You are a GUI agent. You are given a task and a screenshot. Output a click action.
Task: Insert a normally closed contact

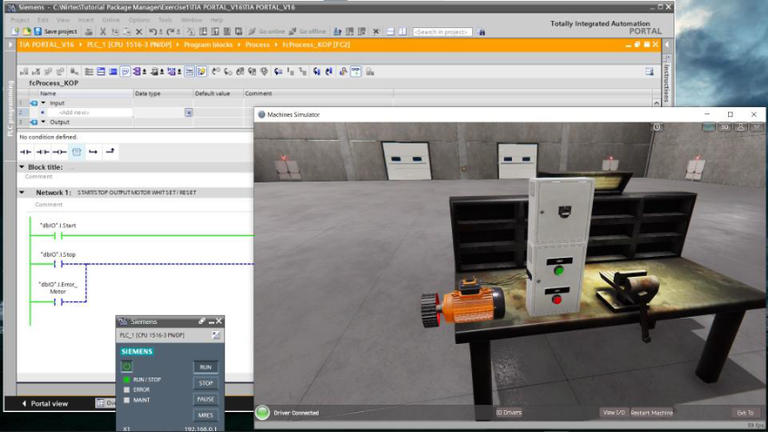tap(43, 152)
